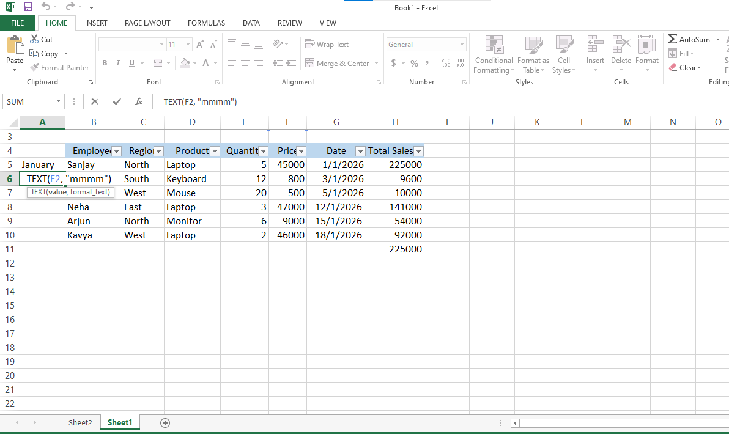Add a new sheet with the plus icon
This screenshot has height=434, width=729.
tap(165, 422)
